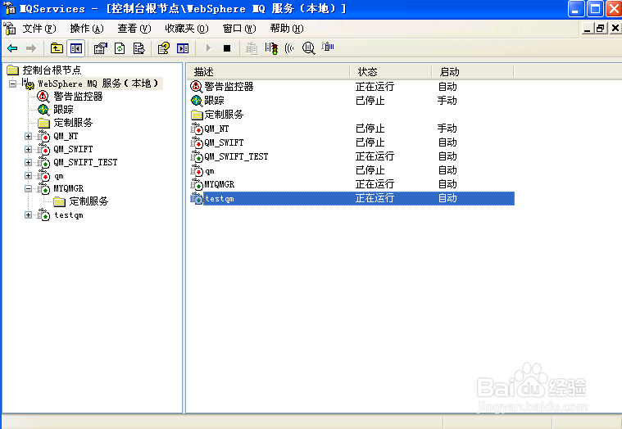Click the MMC icon beside the 文件 menu
The width and height of the screenshot is (622, 429).
[x=10, y=29]
